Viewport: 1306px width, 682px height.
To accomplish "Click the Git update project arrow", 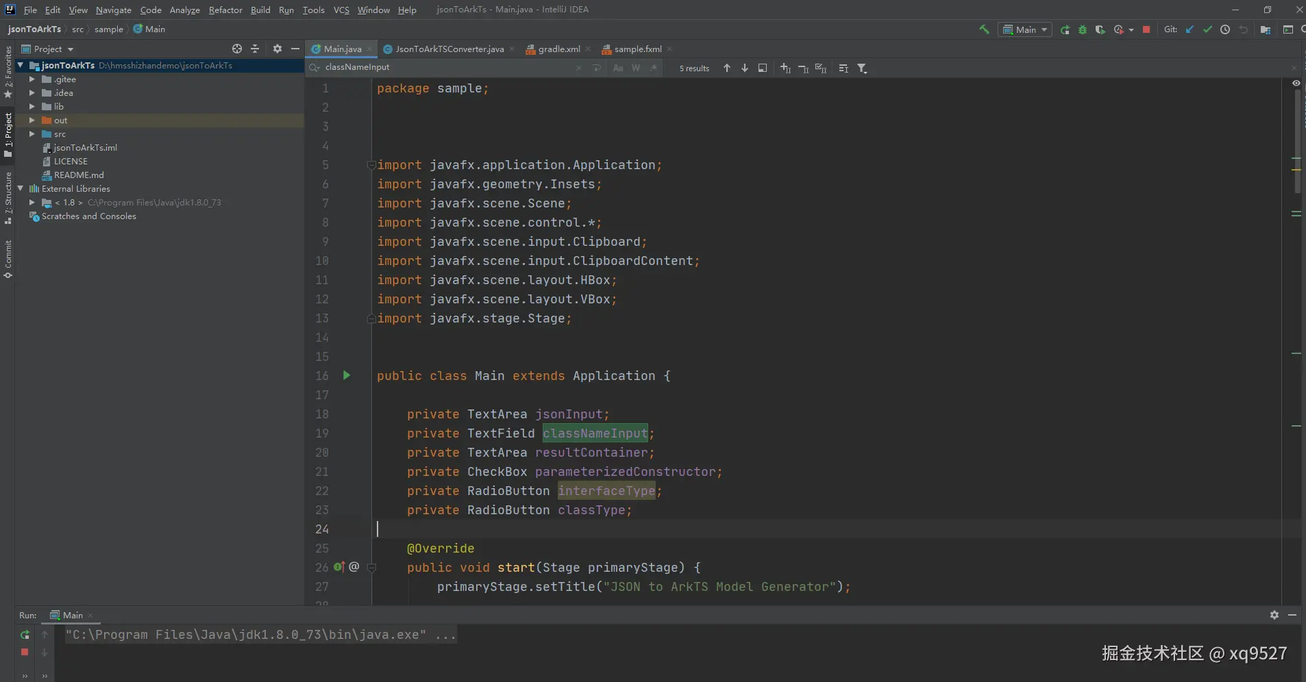I will pyautogui.click(x=1190, y=29).
